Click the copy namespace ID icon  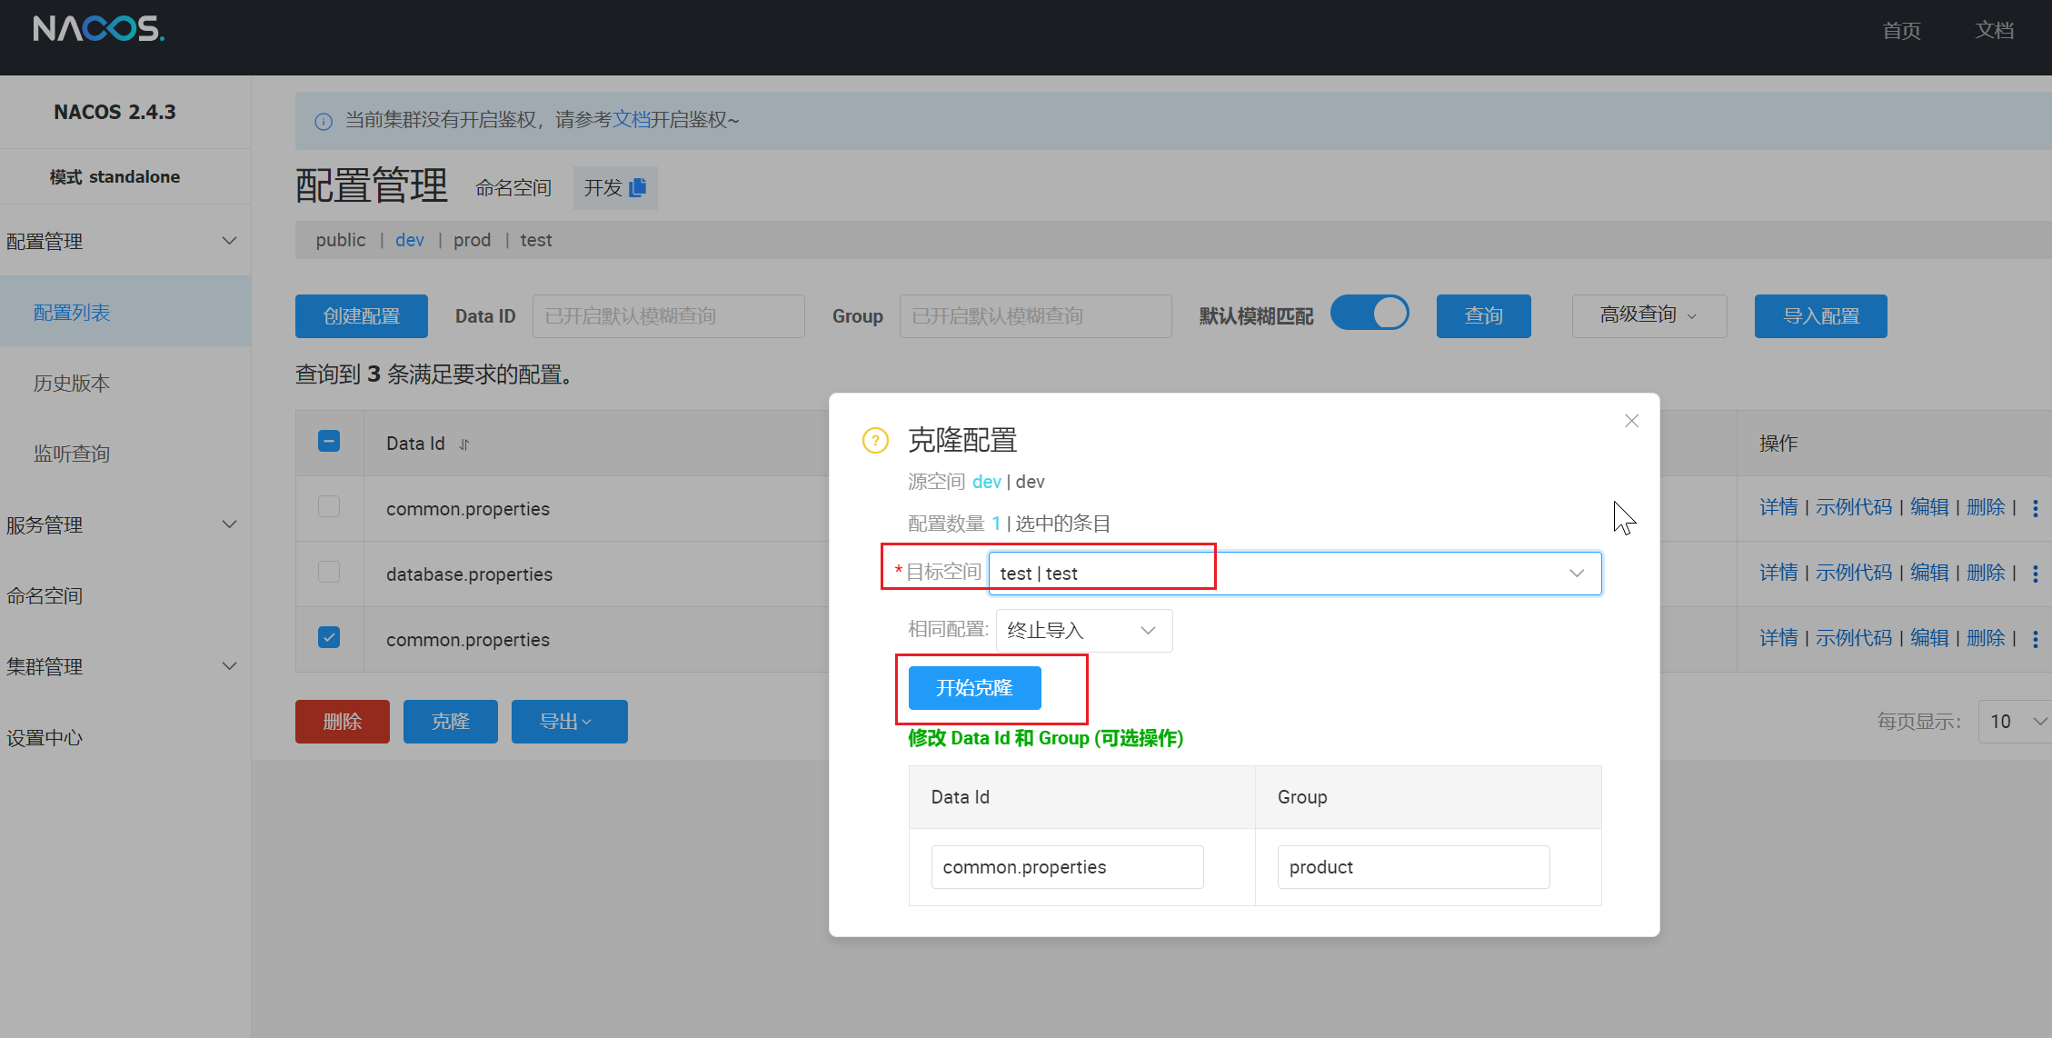tap(638, 187)
